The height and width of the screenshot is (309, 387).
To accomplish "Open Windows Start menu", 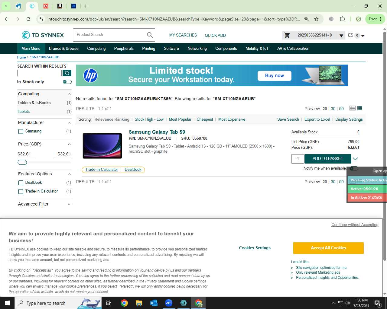I will [7, 303].
